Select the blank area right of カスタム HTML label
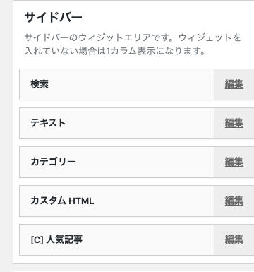Screen dimensions: 254x272 [x=154, y=201]
